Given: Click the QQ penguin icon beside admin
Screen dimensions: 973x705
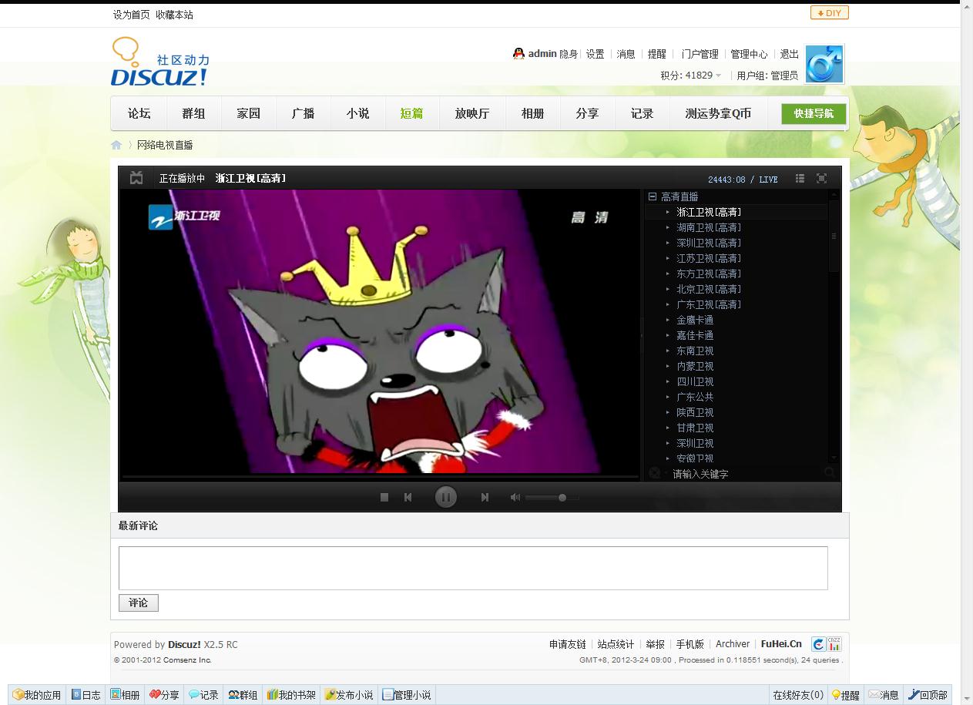Looking at the screenshot, I should 518,53.
